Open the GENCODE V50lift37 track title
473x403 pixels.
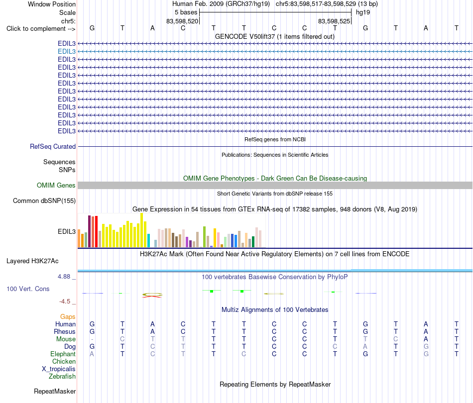[x=275, y=36]
